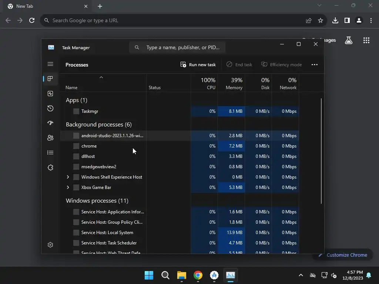Image resolution: width=379 pixels, height=284 pixels.
Task: Expand the Xbox Game Bar process
Action: pyautogui.click(x=68, y=187)
